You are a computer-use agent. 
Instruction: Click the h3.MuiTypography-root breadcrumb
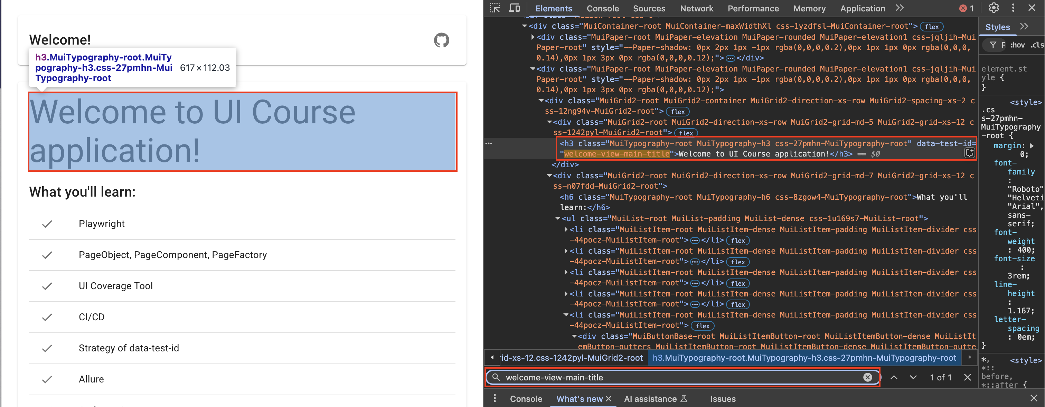[804, 358]
